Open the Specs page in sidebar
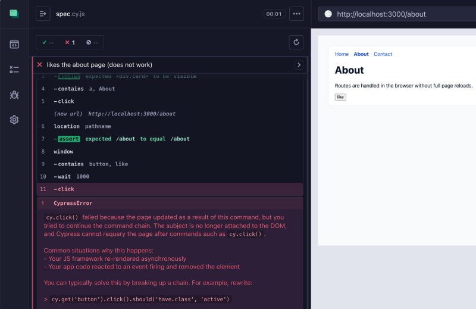The height and width of the screenshot is (309, 476). tap(14, 45)
